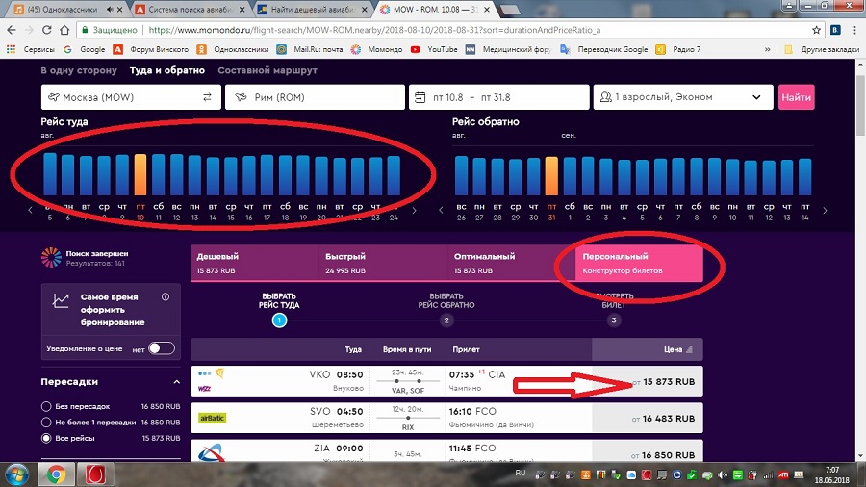Open the apps grid icon in bookmarks bar

tap(11, 49)
